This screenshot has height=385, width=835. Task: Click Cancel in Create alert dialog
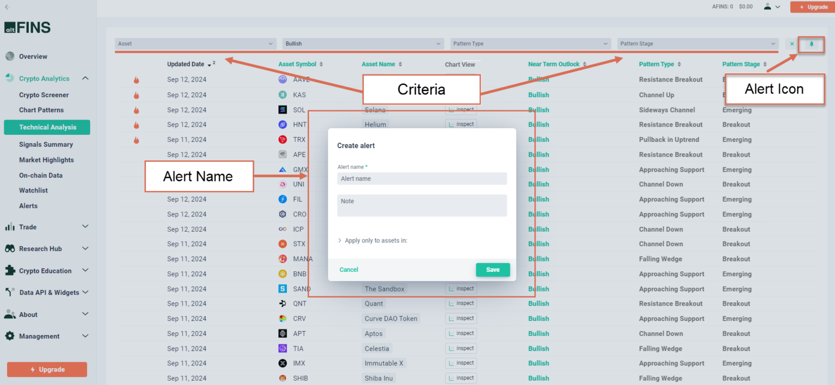click(x=348, y=270)
